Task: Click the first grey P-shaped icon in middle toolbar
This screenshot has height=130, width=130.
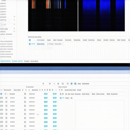Action: pos(43,84)
